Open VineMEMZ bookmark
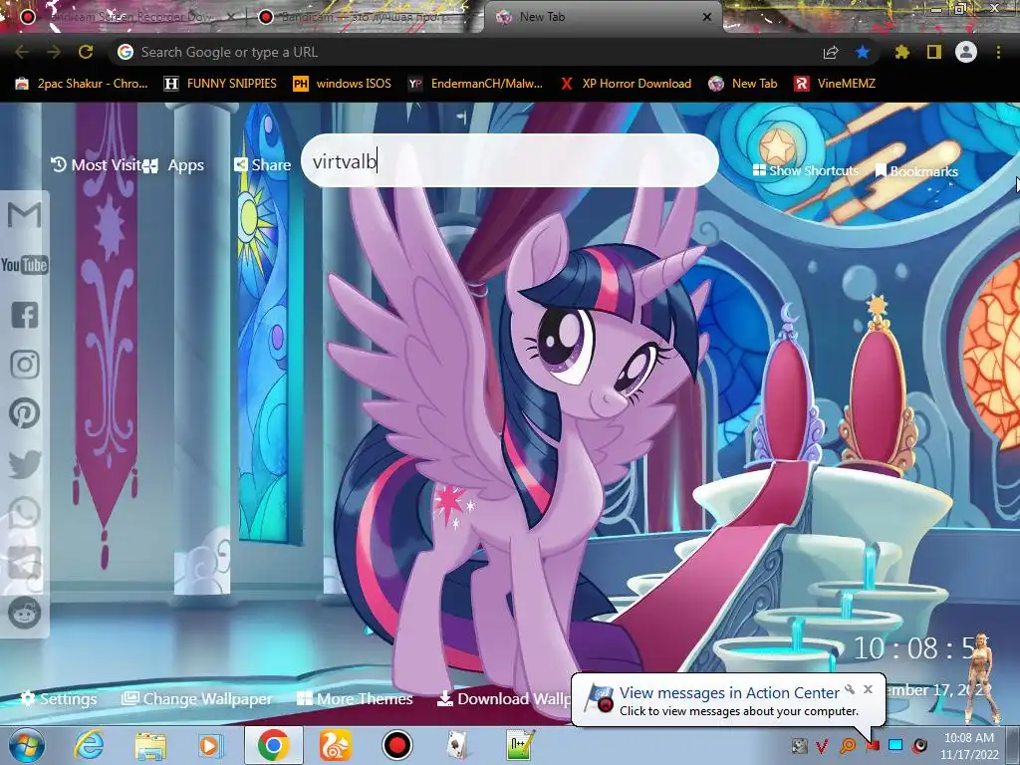1020x765 pixels. point(835,84)
